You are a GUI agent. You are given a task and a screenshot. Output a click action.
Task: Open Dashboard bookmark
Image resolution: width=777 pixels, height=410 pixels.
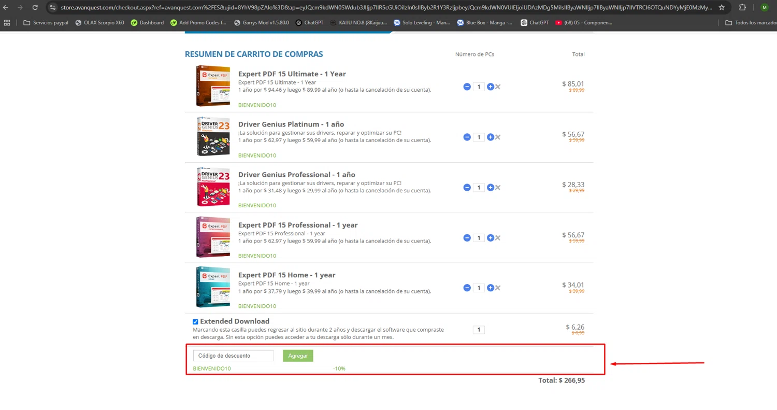click(x=147, y=23)
